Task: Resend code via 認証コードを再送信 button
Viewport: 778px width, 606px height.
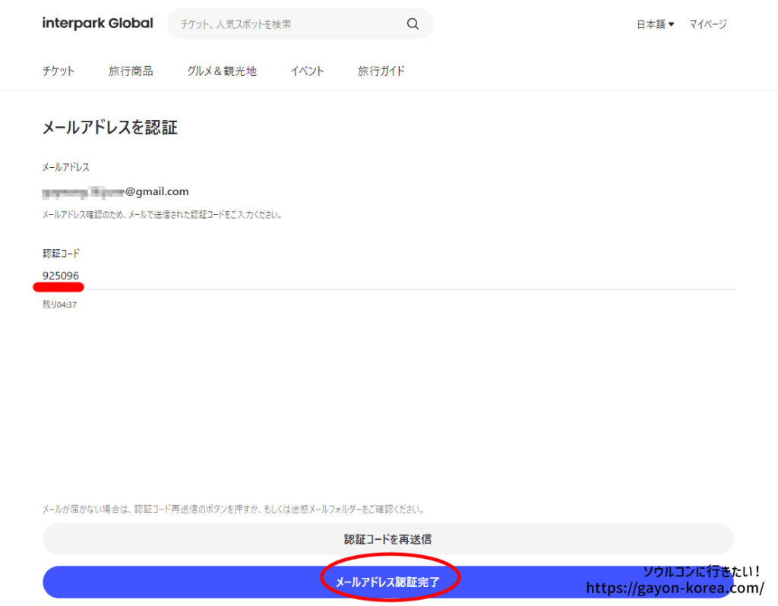Action: tap(387, 539)
